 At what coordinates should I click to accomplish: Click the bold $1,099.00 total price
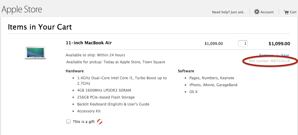[x=279, y=44]
